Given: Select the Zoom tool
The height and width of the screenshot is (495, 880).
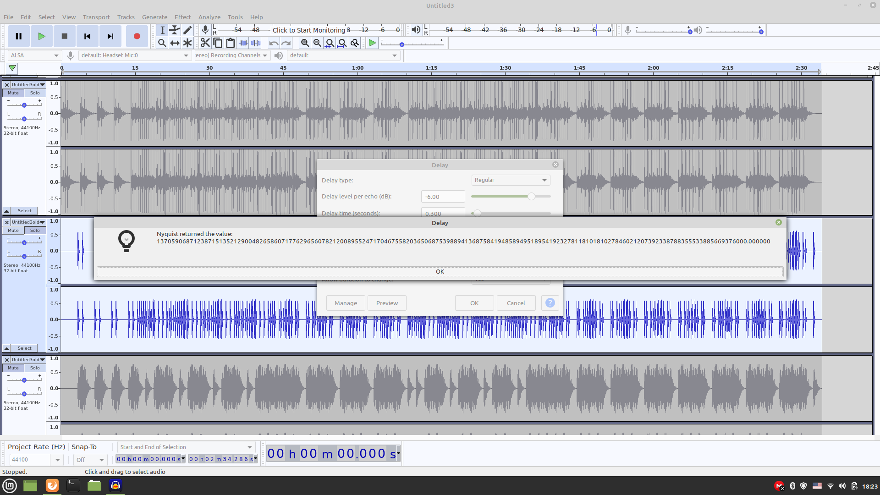Looking at the screenshot, I should [162, 43].
